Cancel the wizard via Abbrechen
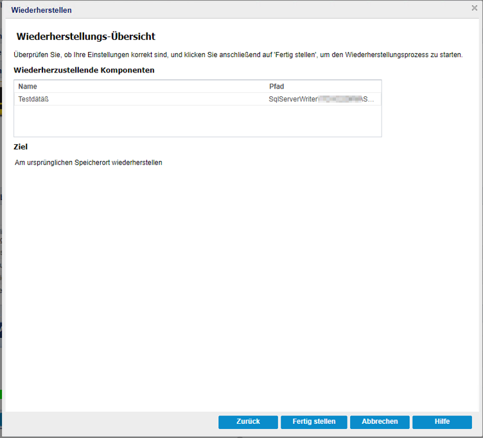 pos(380,422)
